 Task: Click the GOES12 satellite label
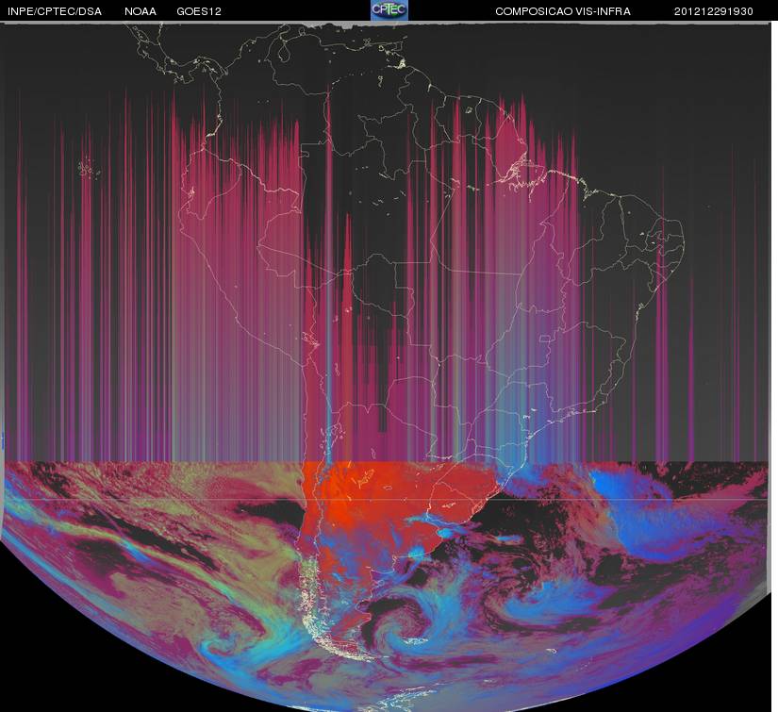pyautogui.click(x=199, y=11)
